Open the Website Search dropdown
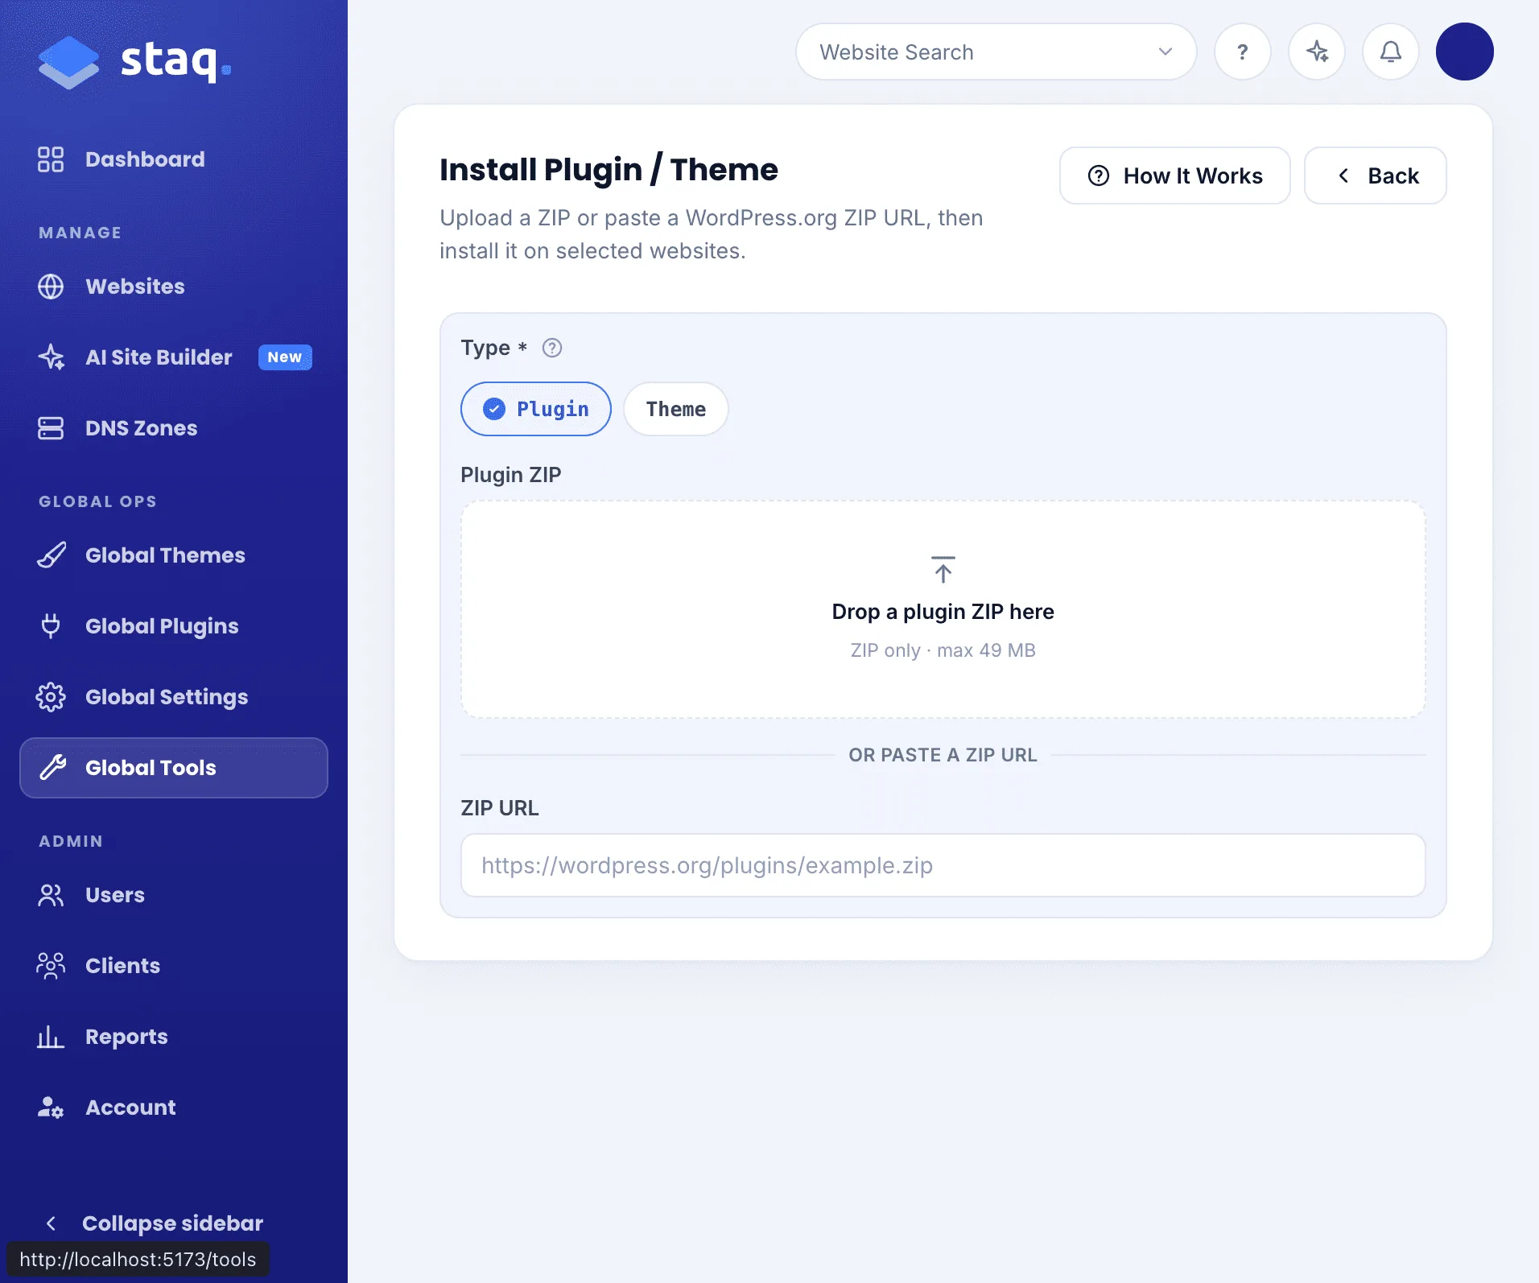Image resolution: width=1539 pixels, height=1283 pixels. [x=996, y=52]
